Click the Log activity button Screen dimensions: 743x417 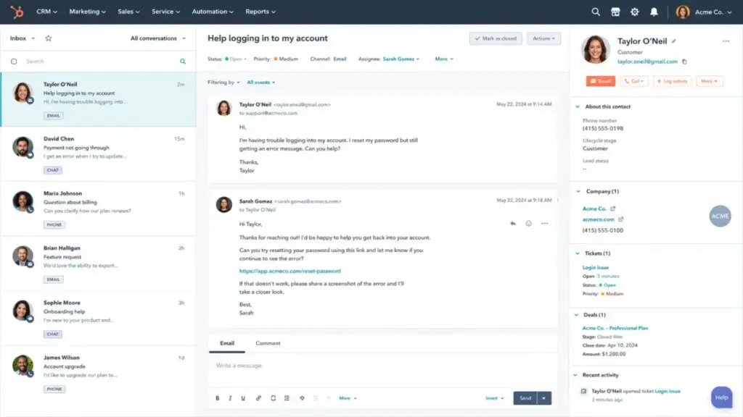click(x=672, y=81)
